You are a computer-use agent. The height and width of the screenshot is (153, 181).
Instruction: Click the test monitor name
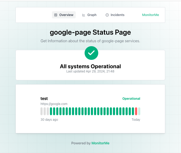pos(44,99)
